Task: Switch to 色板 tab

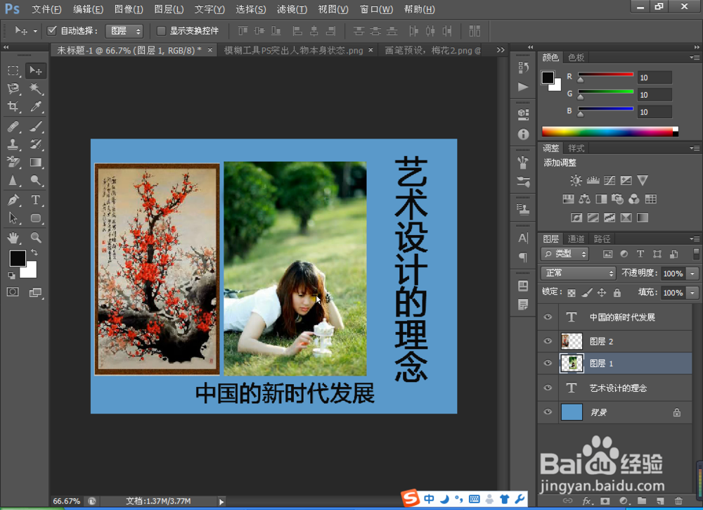Action: pyautogui.click(x=576, y=58)
